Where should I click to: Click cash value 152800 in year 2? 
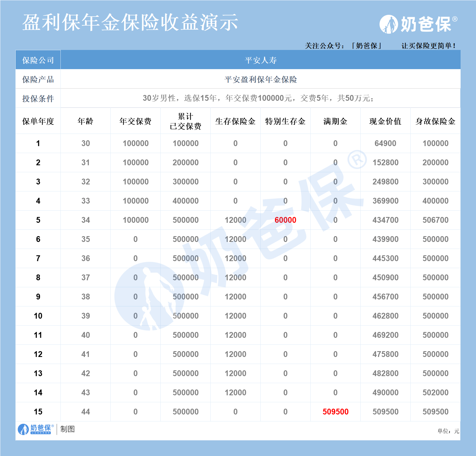click(385, 163)
